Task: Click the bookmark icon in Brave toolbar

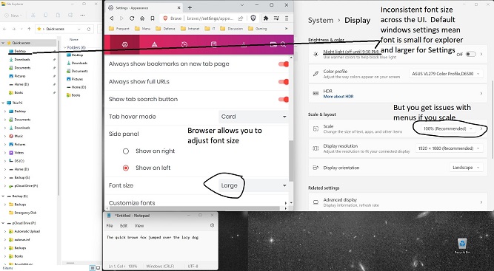Action: 153,18
